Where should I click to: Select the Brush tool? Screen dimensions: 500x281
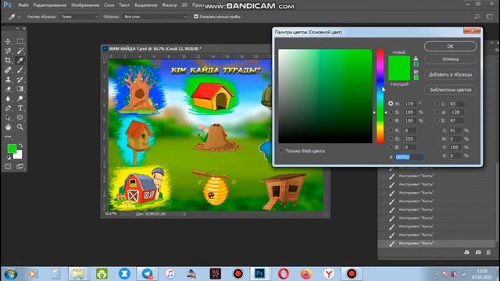click(x=20, y=69)
